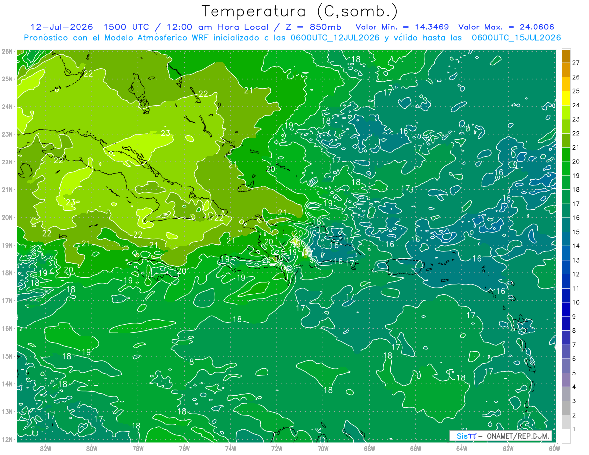The width and height of the screenshot is (589, 455).
Task: Click the "18N" latitude axis label
Action: click(7, 273)
